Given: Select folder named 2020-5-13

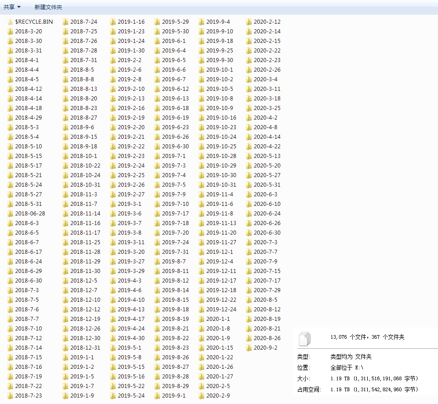Looking at the screenshot, I should pyautogui.click(x=267, y=156).
